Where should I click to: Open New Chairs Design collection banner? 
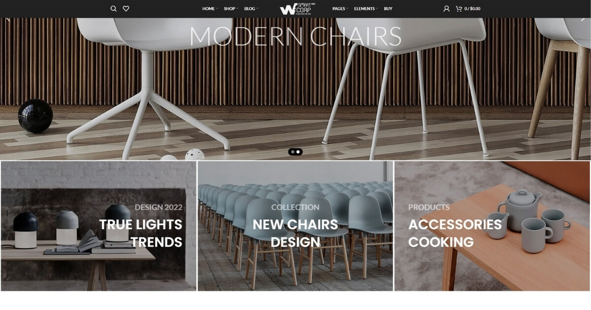295,226
